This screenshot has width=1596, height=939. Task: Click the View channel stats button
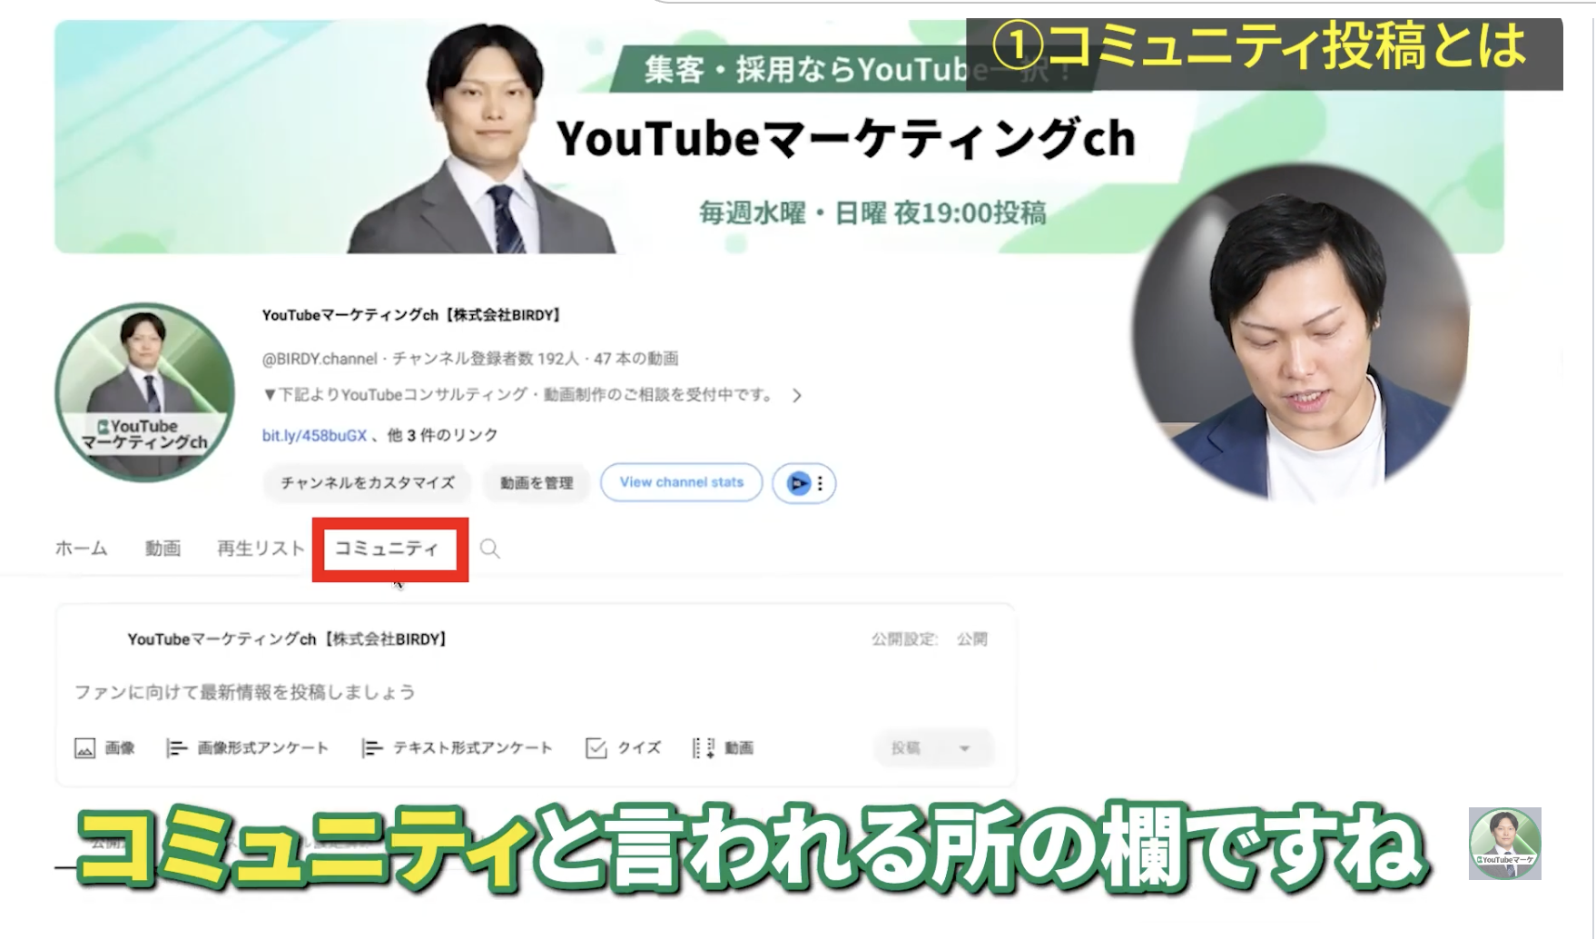(x=681, y=482)
